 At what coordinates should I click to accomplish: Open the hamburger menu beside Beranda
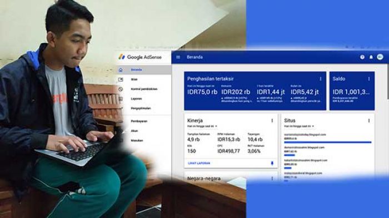(178, 57)
